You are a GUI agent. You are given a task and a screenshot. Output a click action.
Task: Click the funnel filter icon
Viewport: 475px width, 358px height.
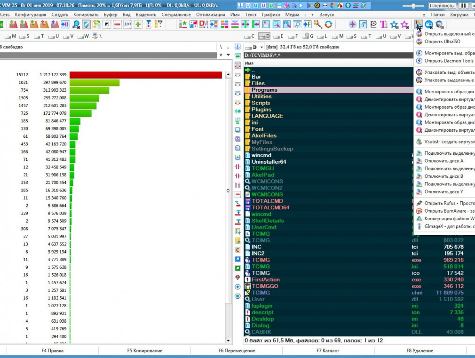coord(149,24)
